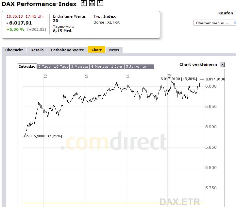Display the 5 Jahre chart

pos(132,67)
